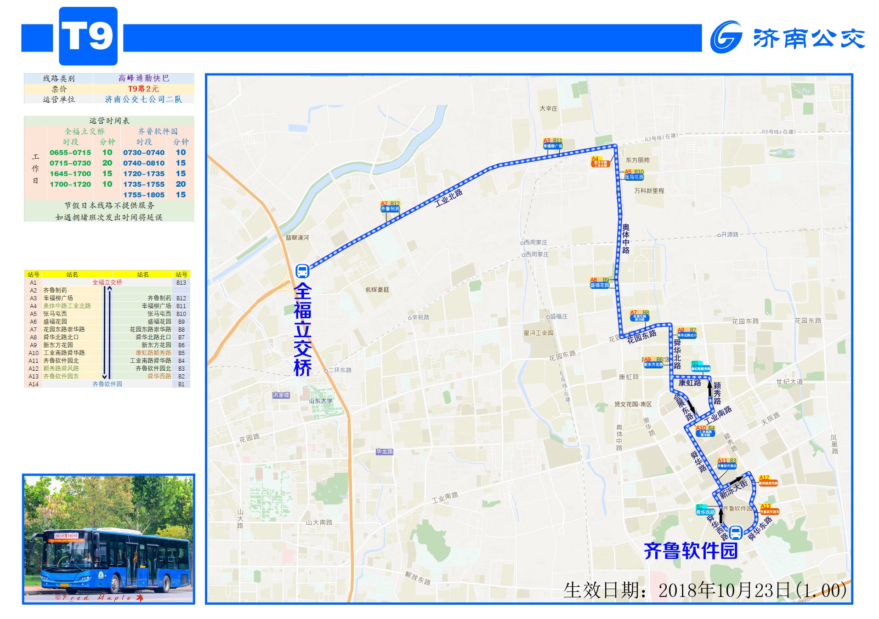The width and height of the screenshot is (879, 619).
Task: Click the 舜华东路 road label
Action: (x=760, y=529)
